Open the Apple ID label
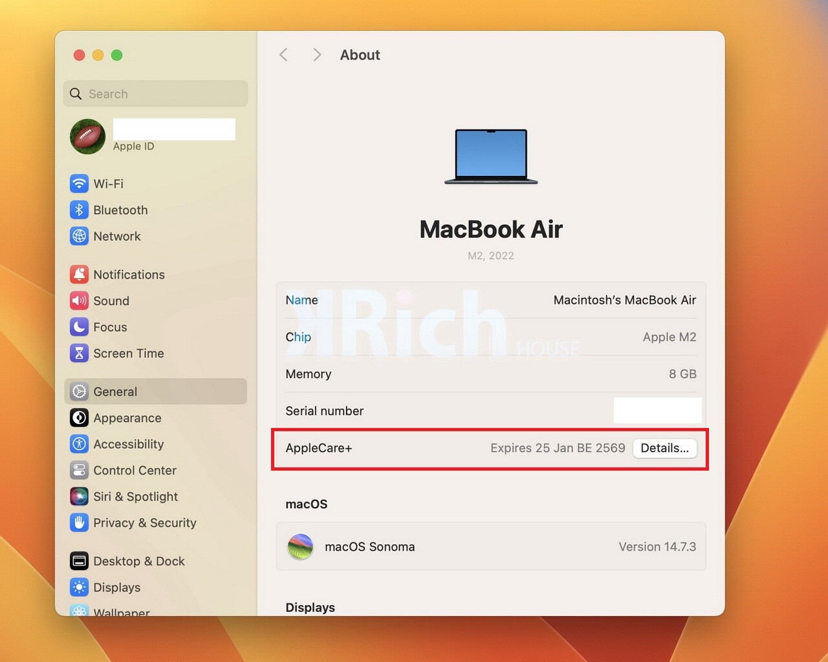 134,147
